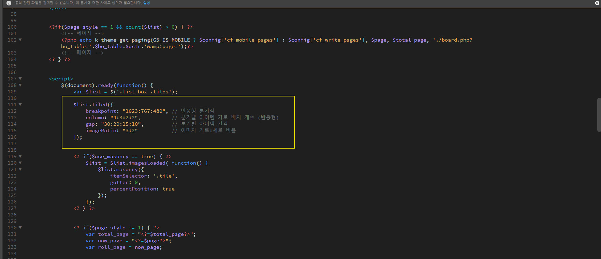Collapse $list.Tiled fold arrow at line 111
Viewport: 601px width, 259px height.
click(x=20, y=105)
